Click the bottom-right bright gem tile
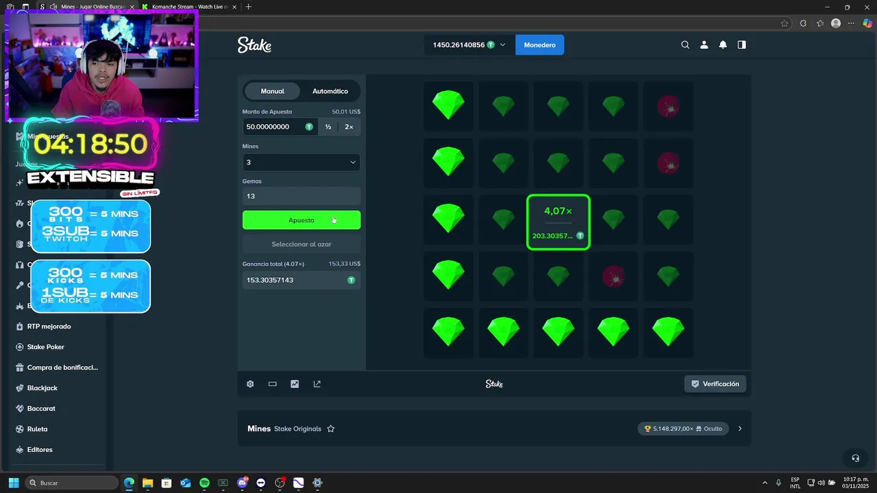The width and height of the screenshot is (877, 493). point(668,332)
